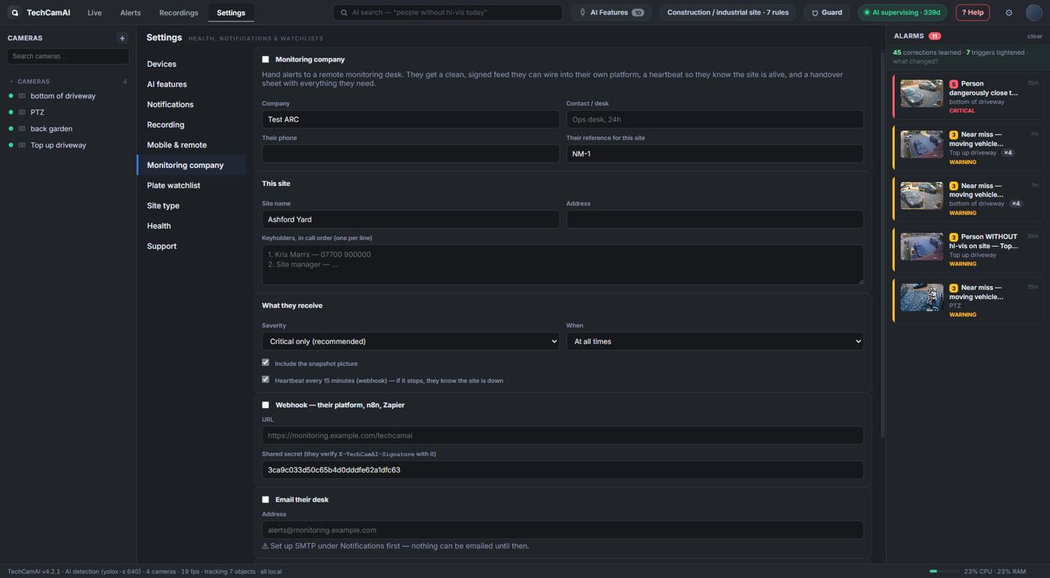
Task: Open the Severity dropdown
Action: coord(410,341)
